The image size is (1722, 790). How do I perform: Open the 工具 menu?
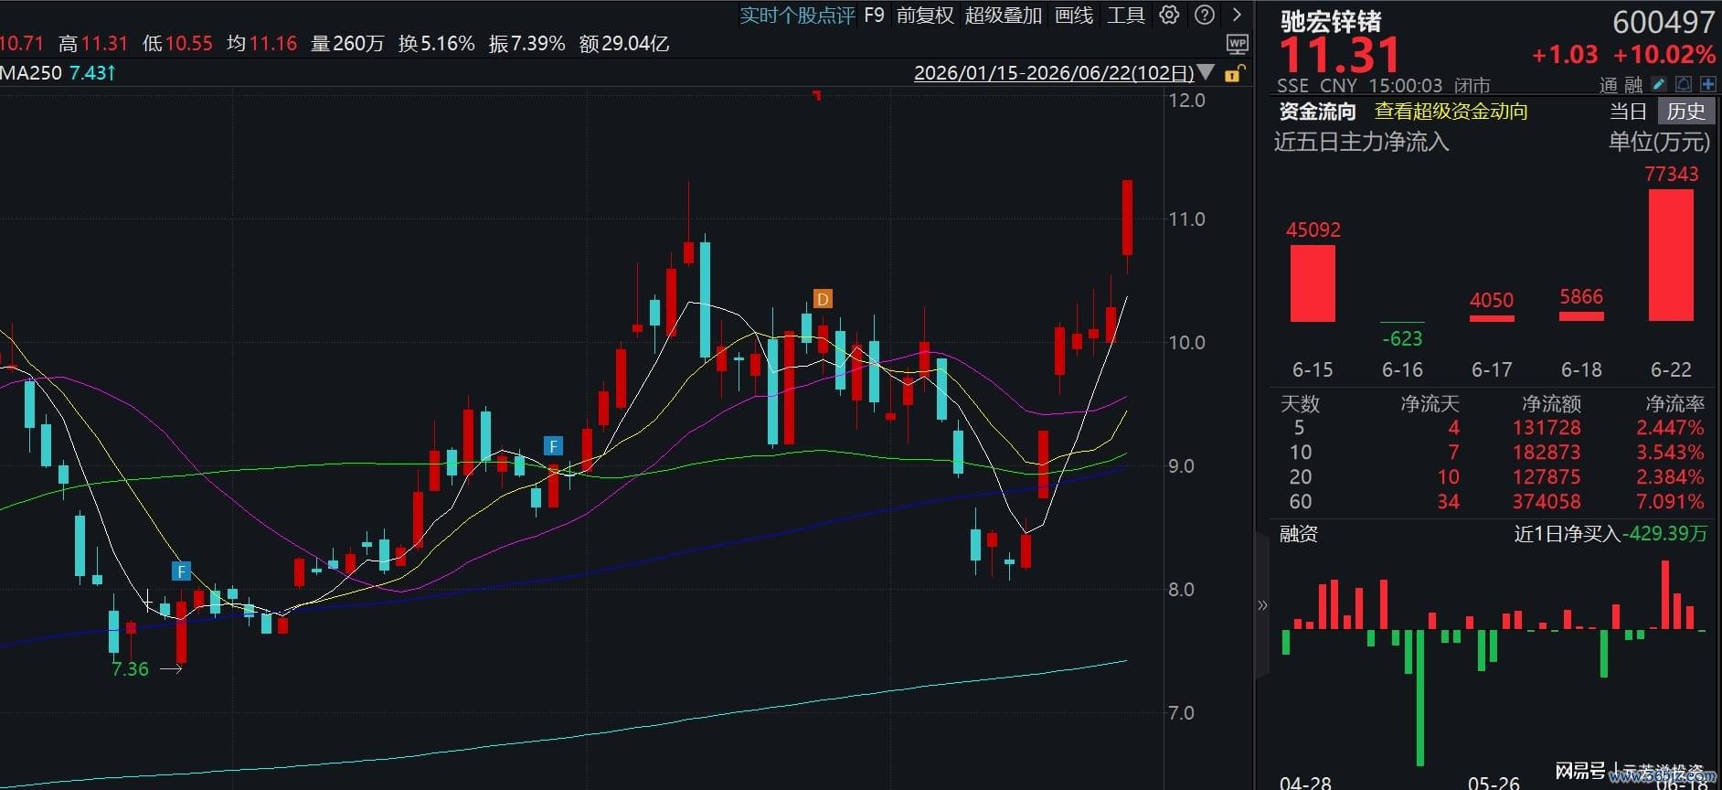(1126, 16)
